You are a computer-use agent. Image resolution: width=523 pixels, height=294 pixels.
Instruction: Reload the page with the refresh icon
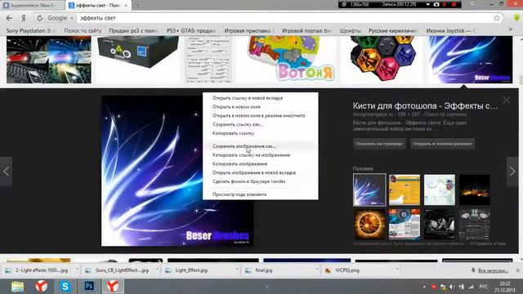pos(40,18)
